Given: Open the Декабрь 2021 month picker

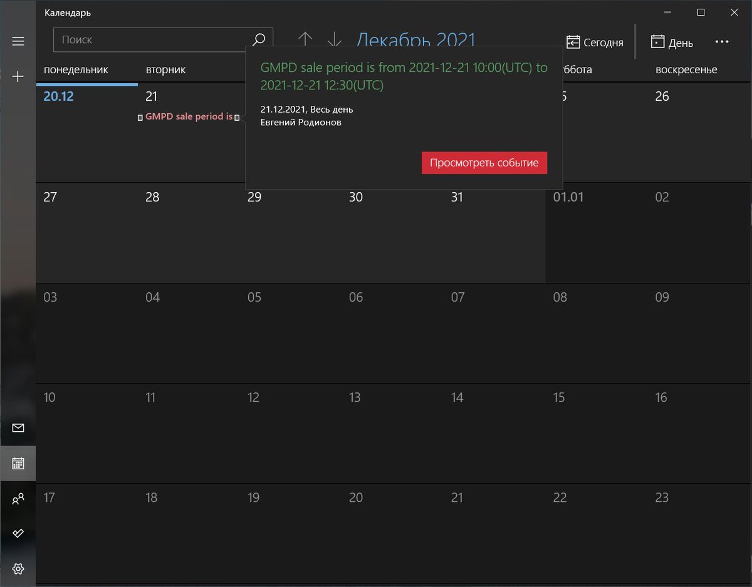Looking at the screenshot, I should [416, 39].
